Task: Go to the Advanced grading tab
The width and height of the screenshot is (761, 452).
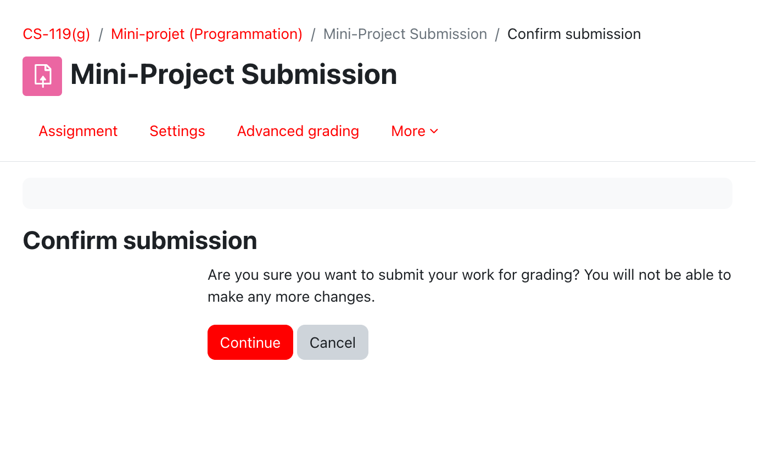Action: (x=298, y=131)
